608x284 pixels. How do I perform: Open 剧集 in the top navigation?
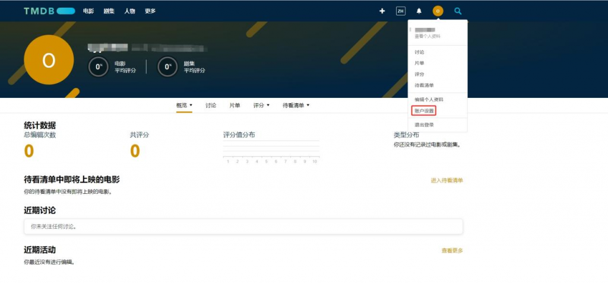pyautogui.click(x=109, y=11)
